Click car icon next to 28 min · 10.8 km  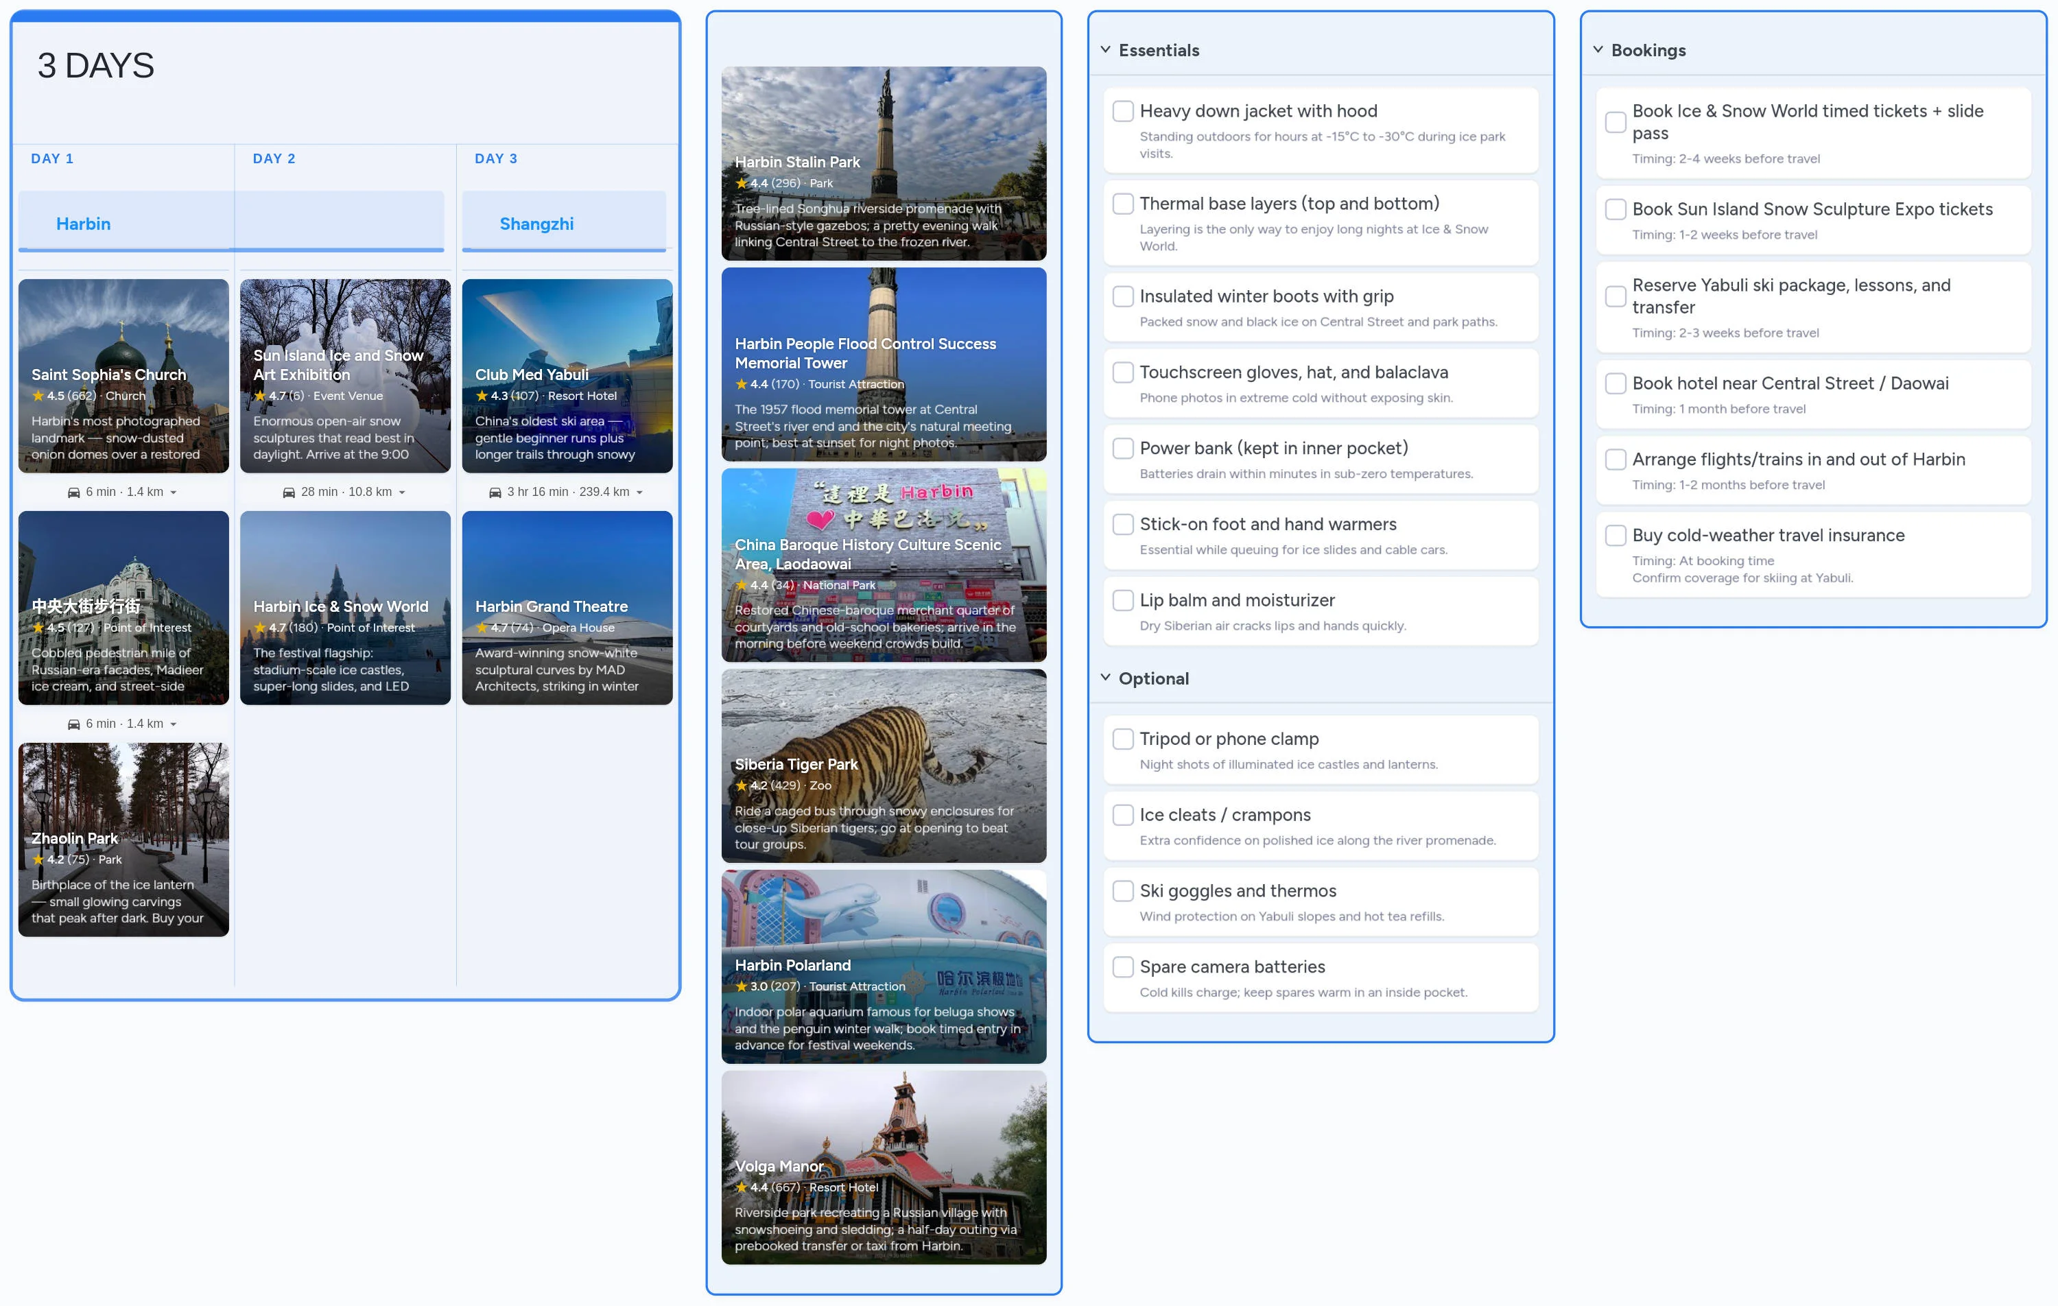289,492
